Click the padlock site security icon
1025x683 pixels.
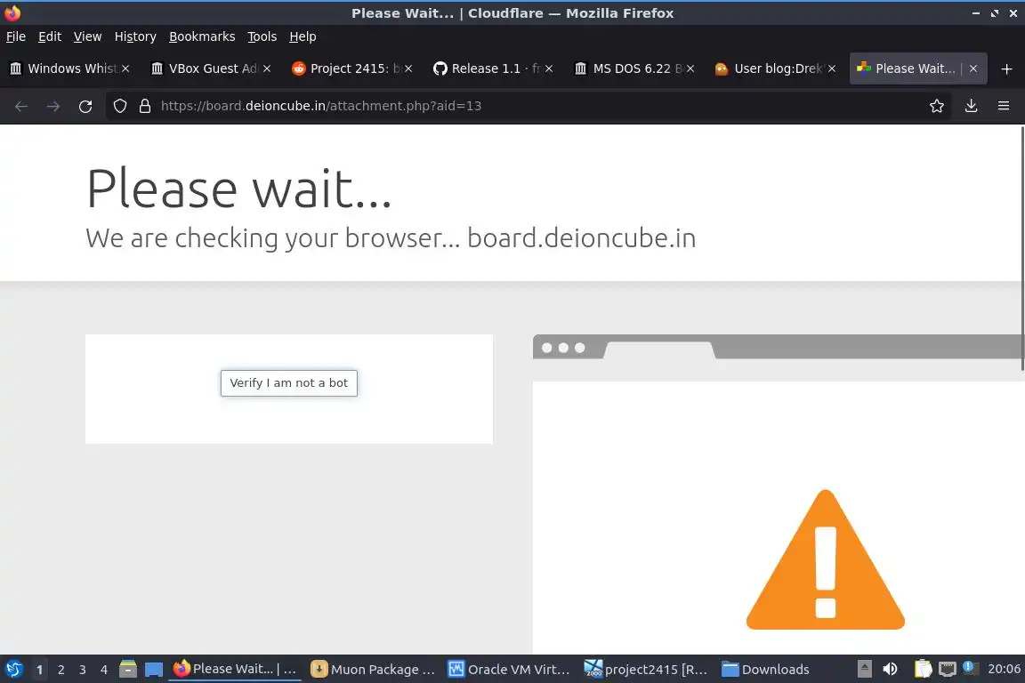tap(145, 106)
